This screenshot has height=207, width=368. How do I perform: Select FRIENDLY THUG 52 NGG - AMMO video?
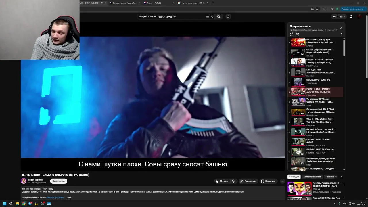point(316,142)
